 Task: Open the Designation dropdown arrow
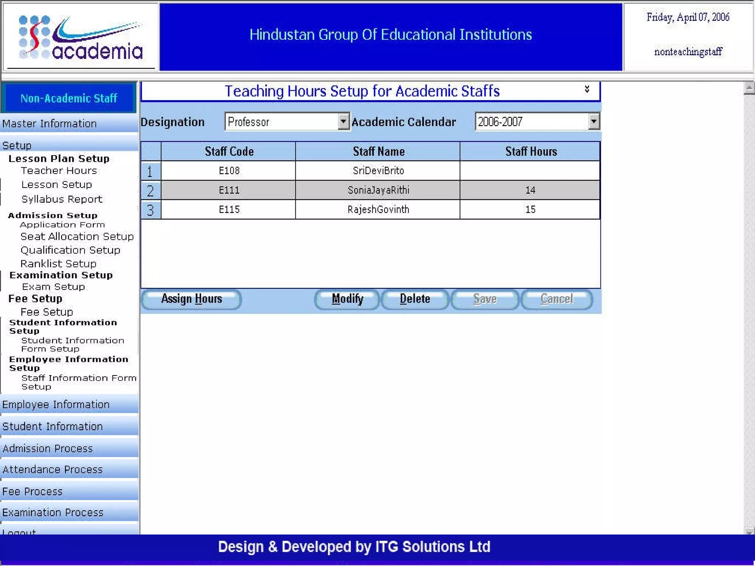(343, 121)
